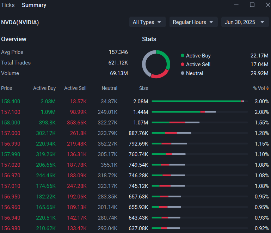Click the Active Sell column header
This screenshot has width=271, height=233.
pyautogui.click(x=75, y=88)
